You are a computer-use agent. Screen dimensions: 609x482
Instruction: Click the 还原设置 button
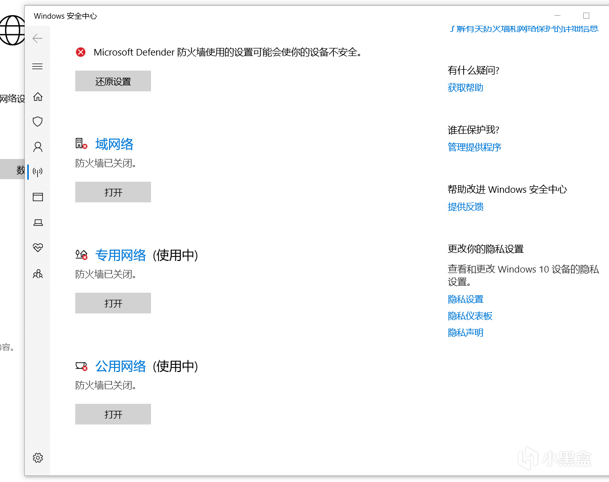pyautogui.click(x=113, y=81)
